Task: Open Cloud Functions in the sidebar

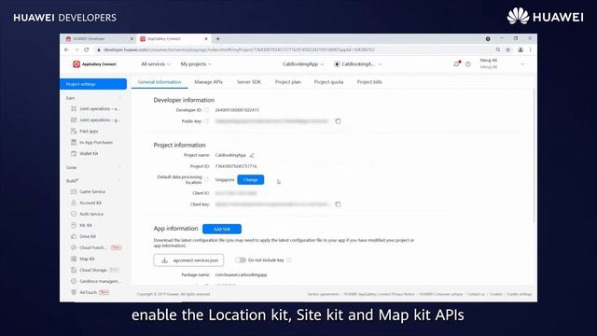Action: coord(95,247)
